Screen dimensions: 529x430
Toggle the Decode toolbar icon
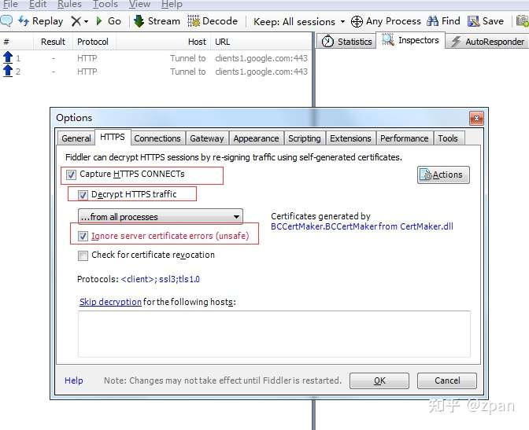[x=194, y=21]
